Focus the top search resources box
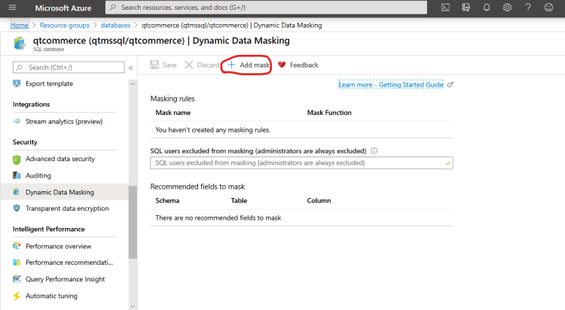This screenshot has width=565, height=310. point(266,8)
